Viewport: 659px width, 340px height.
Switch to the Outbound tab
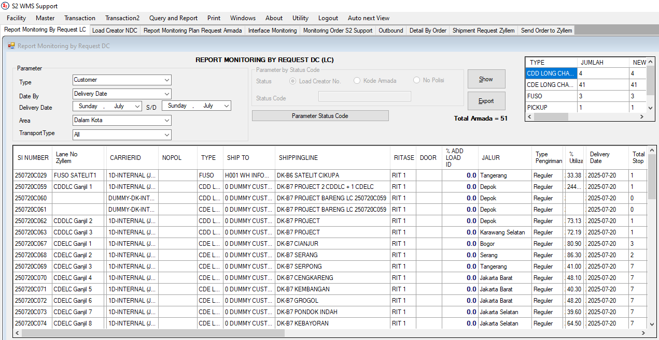[x=390, y=30]
